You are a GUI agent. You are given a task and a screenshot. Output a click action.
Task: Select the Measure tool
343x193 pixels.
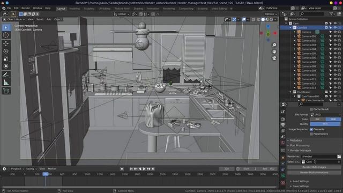(x=6, y=83)
